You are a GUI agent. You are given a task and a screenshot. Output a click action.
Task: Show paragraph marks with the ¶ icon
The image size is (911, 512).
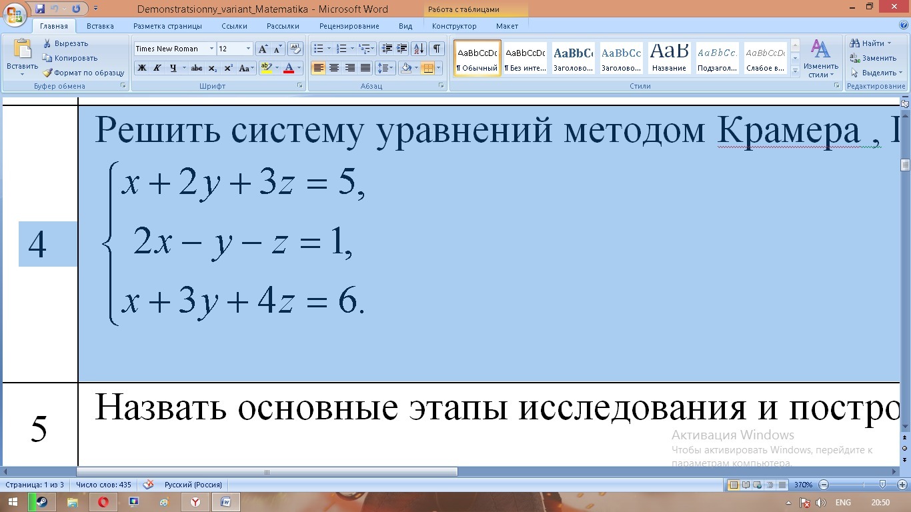pos(437,49)
